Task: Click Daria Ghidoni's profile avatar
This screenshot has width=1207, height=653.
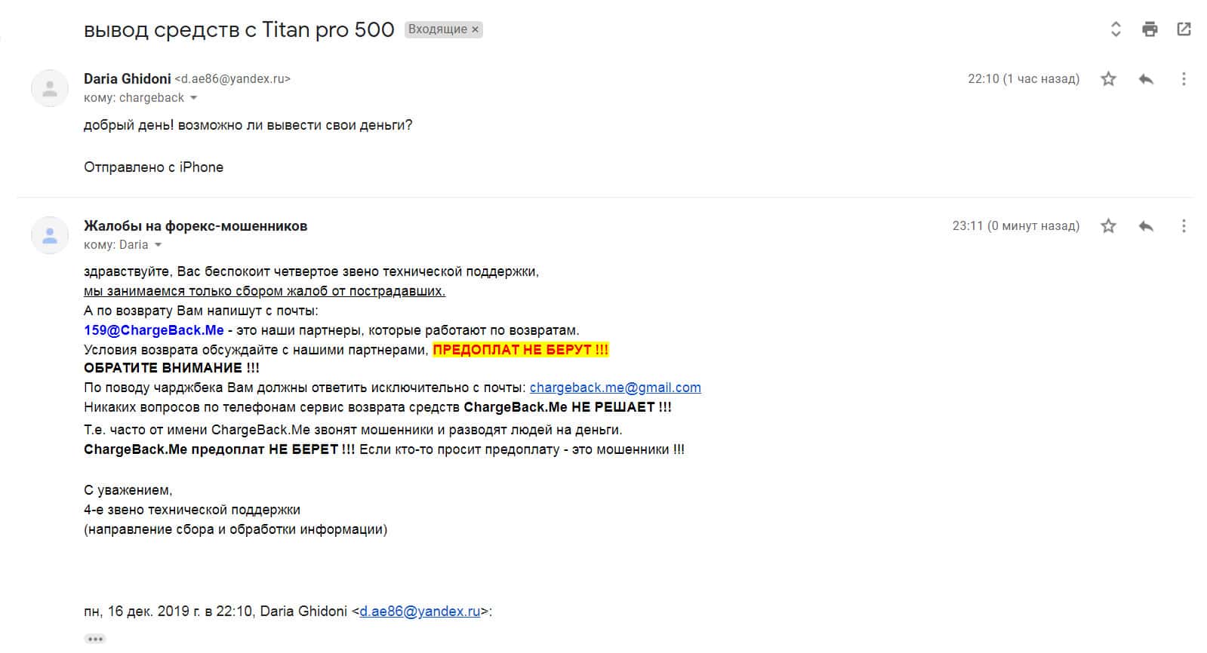Action: pos(50,88)
